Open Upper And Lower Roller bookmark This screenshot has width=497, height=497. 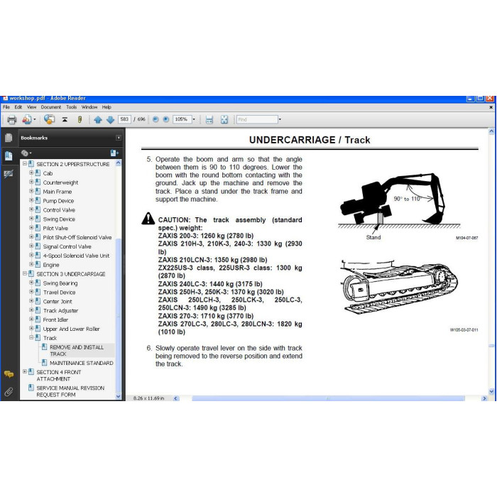[71, 329]
